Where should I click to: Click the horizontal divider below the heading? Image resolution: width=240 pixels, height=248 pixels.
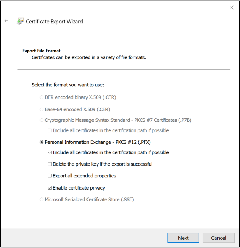(123, 69)
